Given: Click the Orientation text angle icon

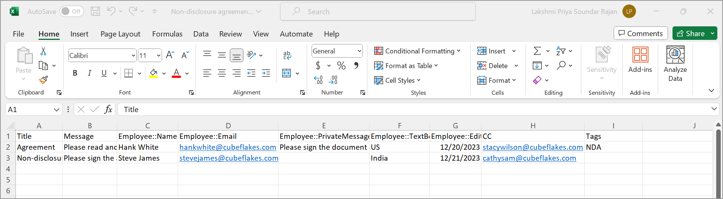Looking at the screenshot, I should pyautogui.click(x=251, y=55).
